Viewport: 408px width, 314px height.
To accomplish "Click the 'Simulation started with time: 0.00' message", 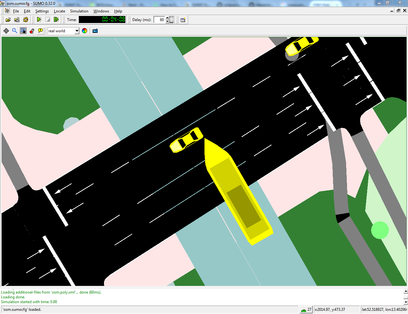I will (x=29, y=302).
